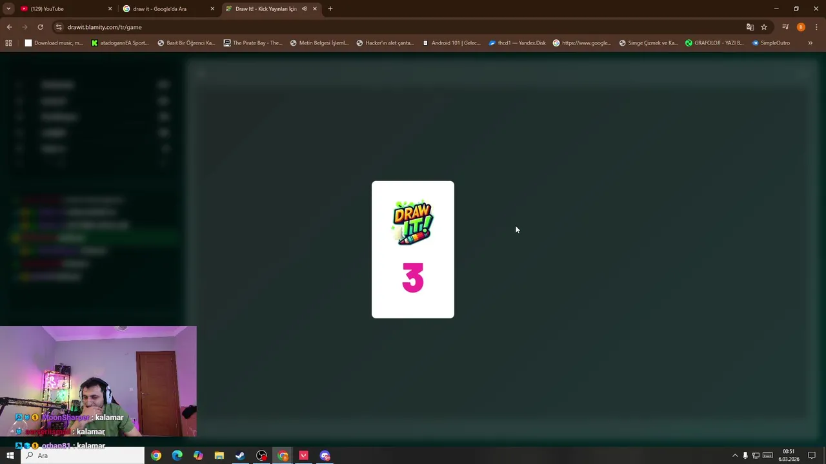Open the Valorant icon in taskbar
826x464 pixels.
tap(303, 456)
